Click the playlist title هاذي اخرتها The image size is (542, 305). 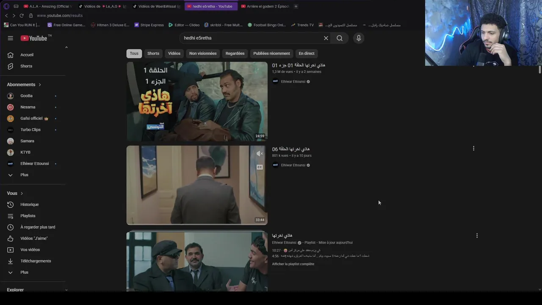pos(282,236)
